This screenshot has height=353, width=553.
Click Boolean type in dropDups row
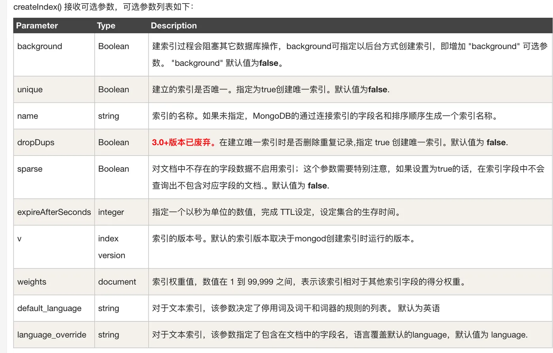pyautogui.click(x=113, y=142)
